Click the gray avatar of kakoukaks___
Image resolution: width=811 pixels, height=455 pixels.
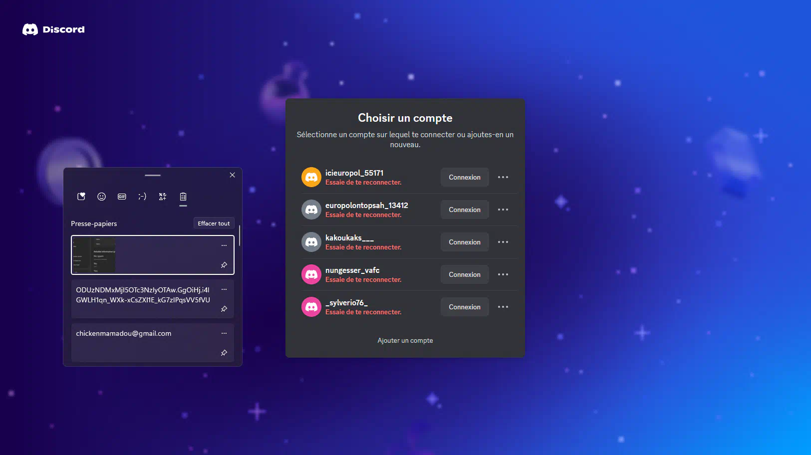click(x=311, y=242)
